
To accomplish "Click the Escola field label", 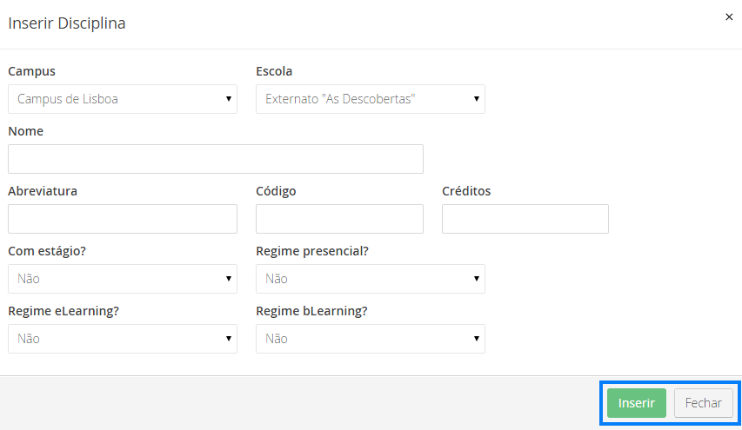I will pos(274,71).
